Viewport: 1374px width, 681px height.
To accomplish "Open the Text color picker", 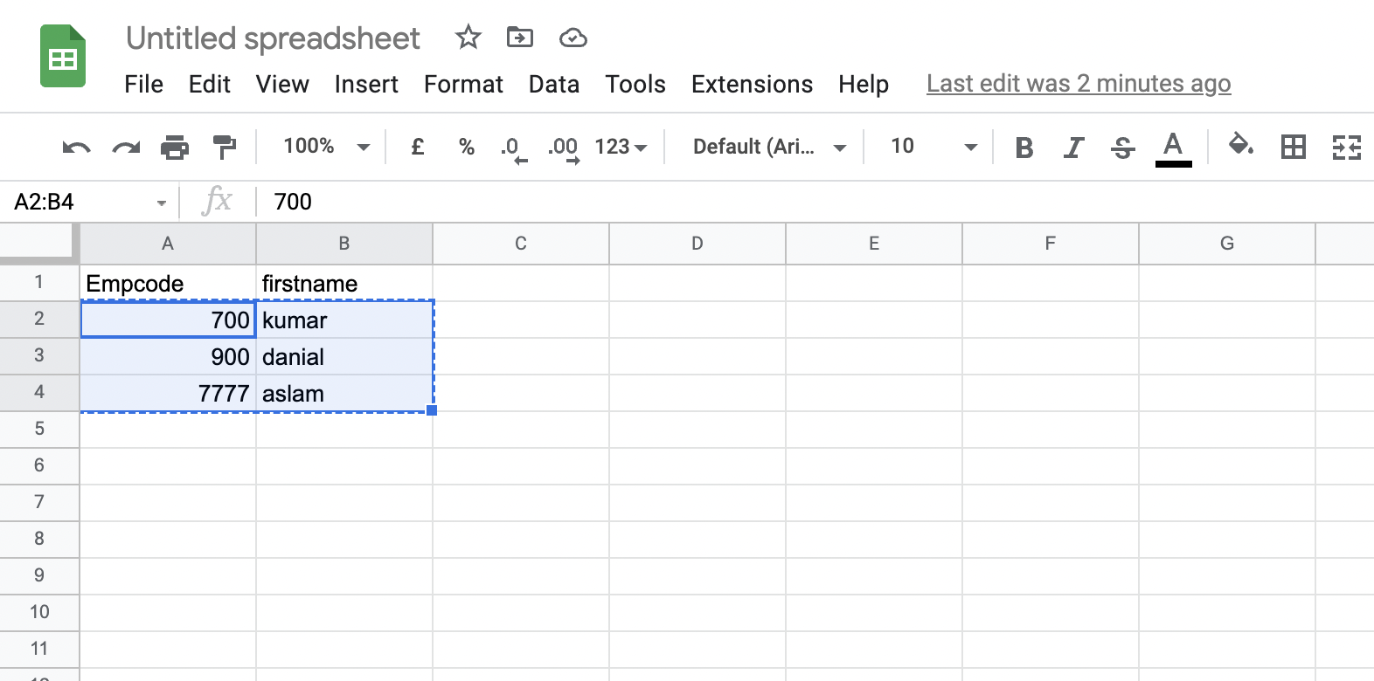I will 1174,147.
